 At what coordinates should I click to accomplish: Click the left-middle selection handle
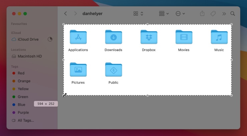[x=63, y=60]
